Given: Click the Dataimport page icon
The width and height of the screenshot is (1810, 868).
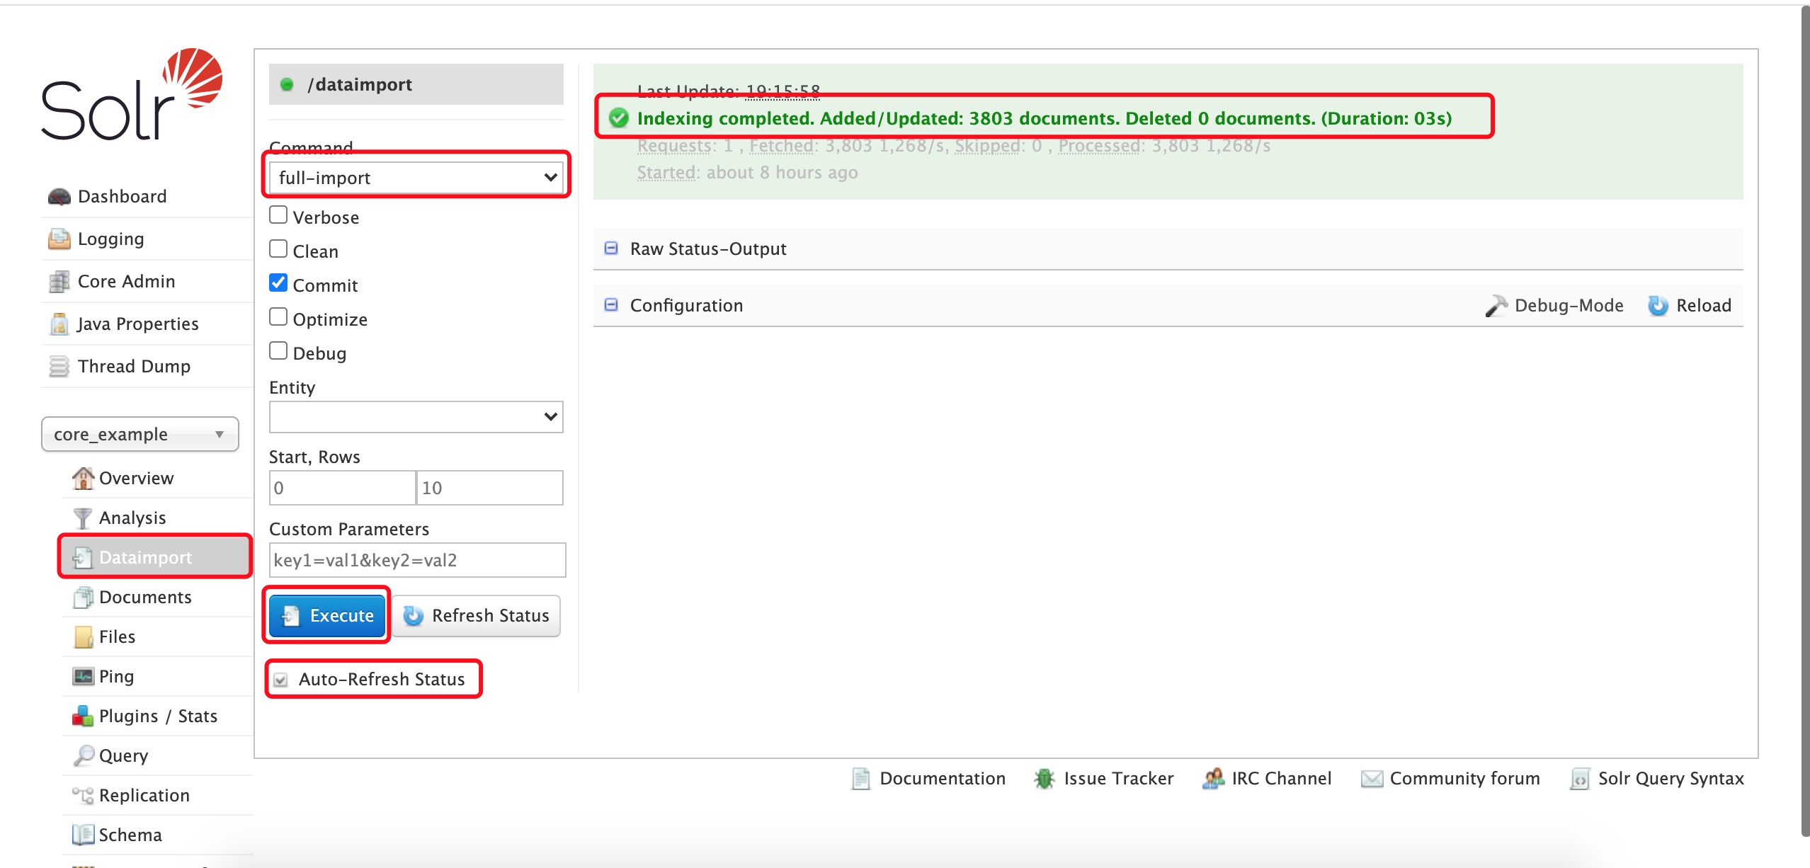Looking at the screenshot, I should (83, 558).
